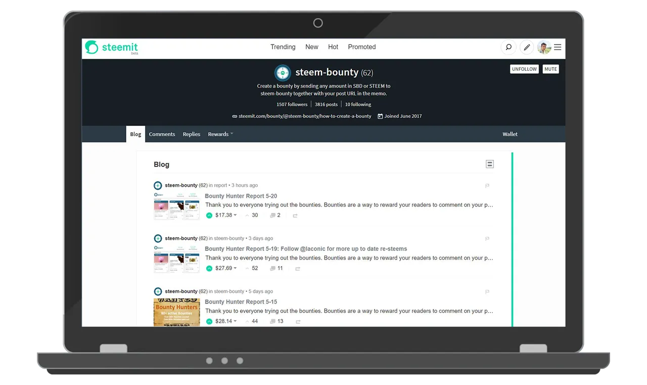Upvote the Bounty Hunter Report 5-19 post

(x=209, y=269)
